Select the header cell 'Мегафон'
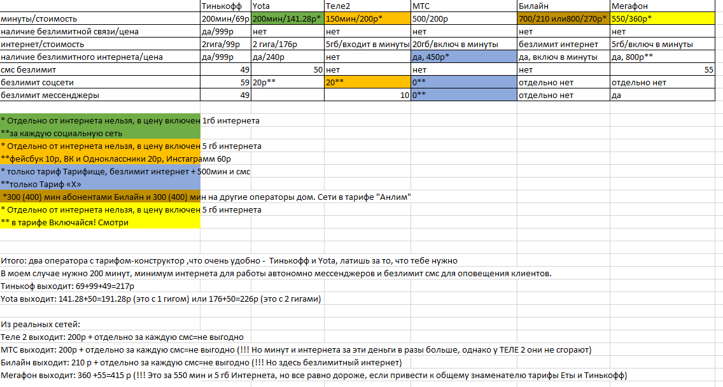 pos(663,6)
